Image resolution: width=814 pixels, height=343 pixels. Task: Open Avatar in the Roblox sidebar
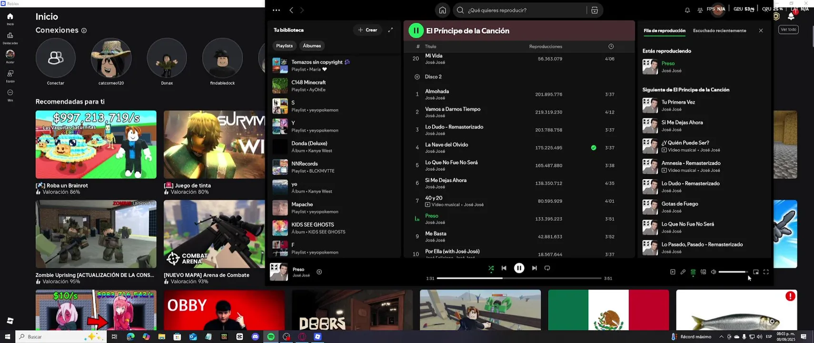click(10, 57)
